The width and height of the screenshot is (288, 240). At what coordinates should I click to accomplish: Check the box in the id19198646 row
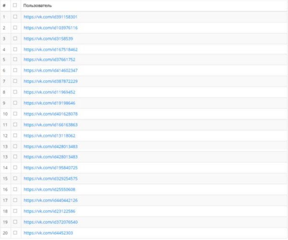15,102
